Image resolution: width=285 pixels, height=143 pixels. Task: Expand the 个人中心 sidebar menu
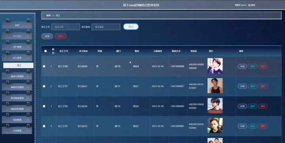[17, 36]
